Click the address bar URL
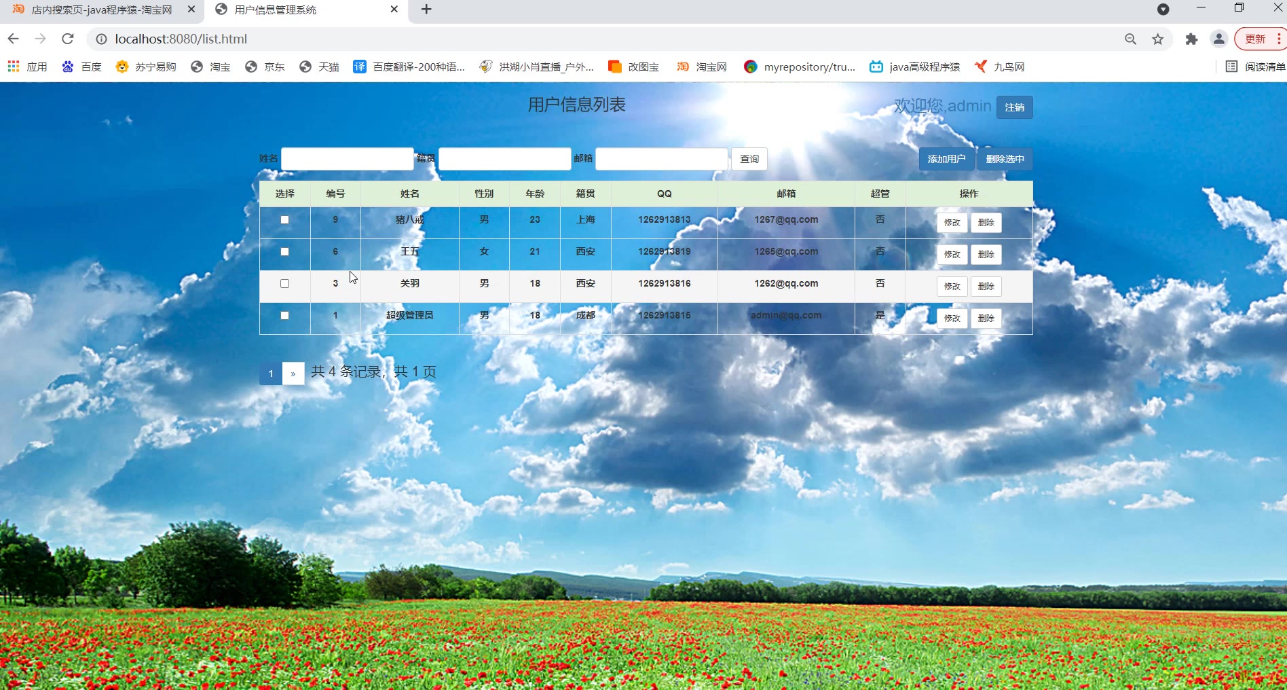Image resolution: width=1287 pixels, height=690 pixels. pos(181,39)
